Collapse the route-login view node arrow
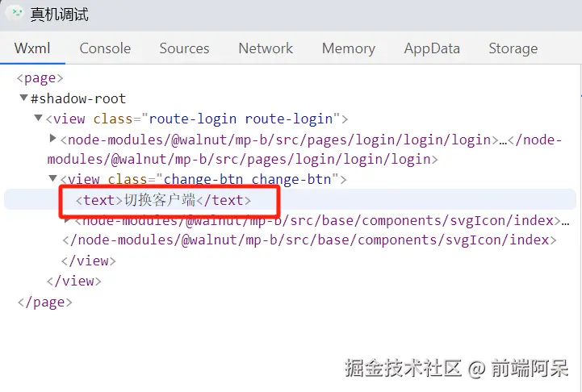Screen dimensions: 582x392 [x=39, y=119]
